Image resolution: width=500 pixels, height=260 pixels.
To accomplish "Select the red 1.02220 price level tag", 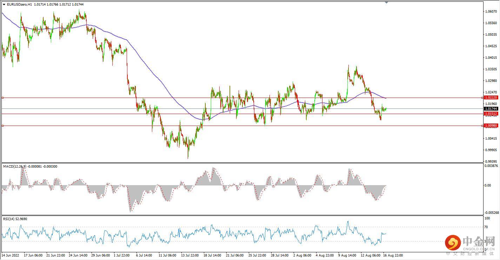I will pos(491,98).
